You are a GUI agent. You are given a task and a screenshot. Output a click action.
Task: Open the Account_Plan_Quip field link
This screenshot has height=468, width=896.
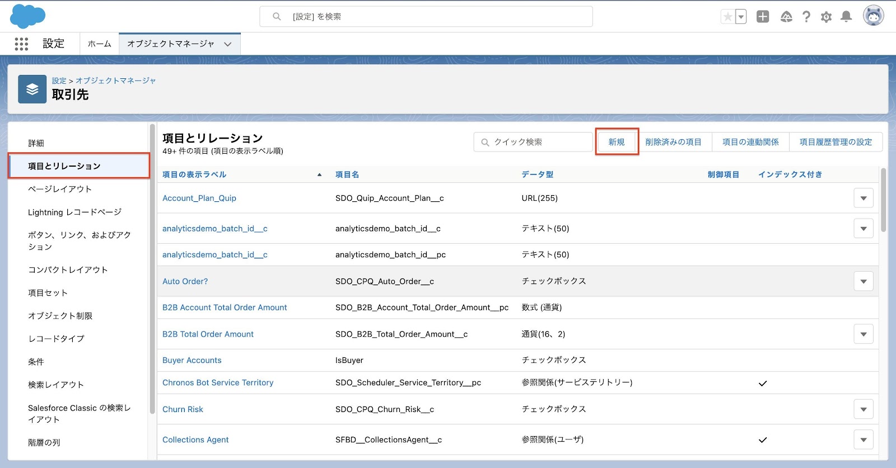[x=199, y=198]
